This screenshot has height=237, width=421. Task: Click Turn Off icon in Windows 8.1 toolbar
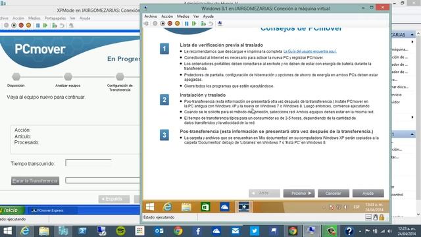(162, 24)
